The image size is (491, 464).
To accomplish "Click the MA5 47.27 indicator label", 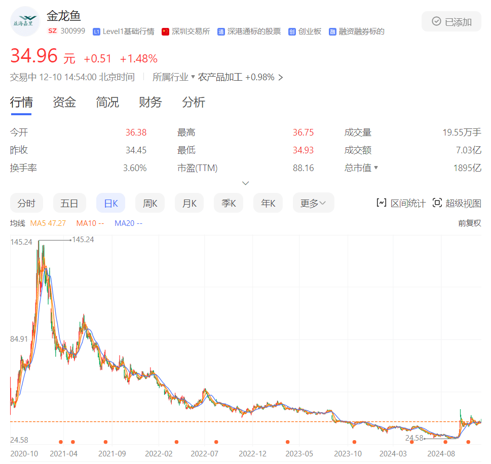I will pyautogui.click(x=48, y=223).
